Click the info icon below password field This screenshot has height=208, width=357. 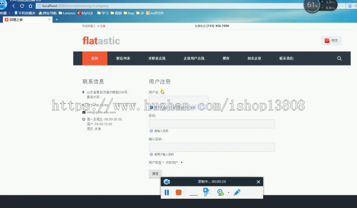click(151, 131)
